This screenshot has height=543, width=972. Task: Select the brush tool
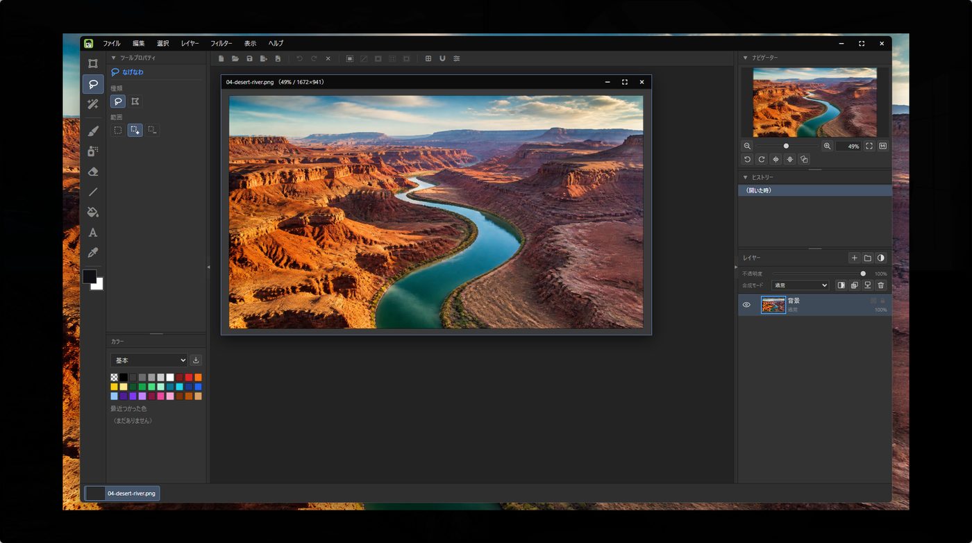pos(93,131)
